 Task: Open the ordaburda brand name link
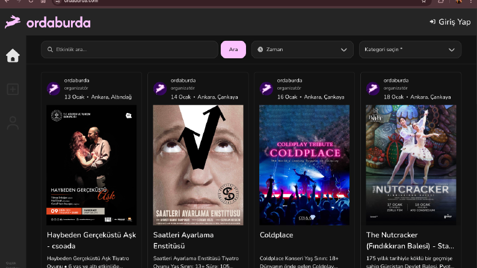[x=58, y=23]
